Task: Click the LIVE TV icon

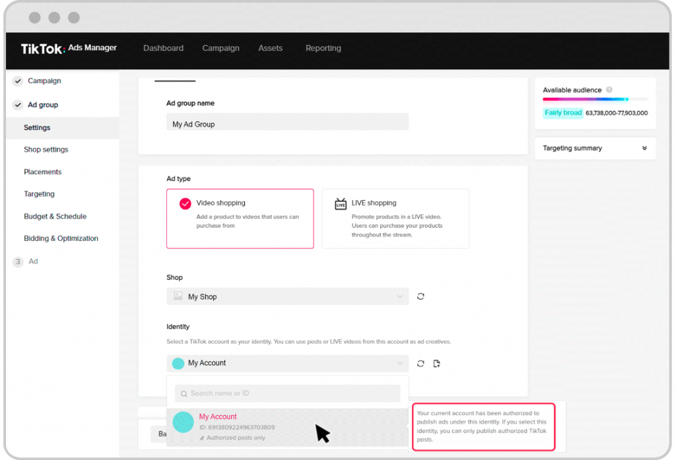Action: tap(341, 203)
